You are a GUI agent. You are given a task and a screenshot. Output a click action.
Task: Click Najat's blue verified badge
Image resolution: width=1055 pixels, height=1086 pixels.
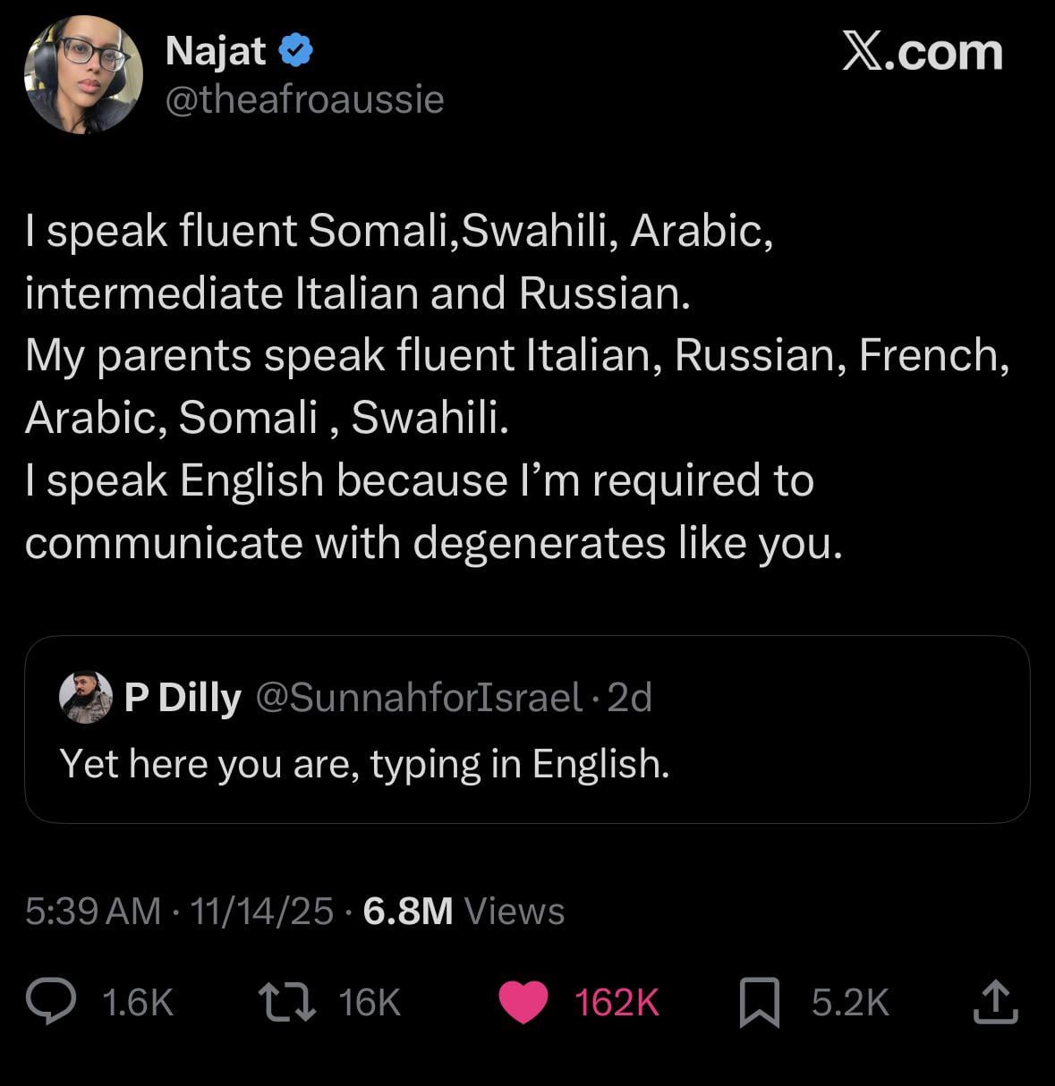(x=296, y=51)
